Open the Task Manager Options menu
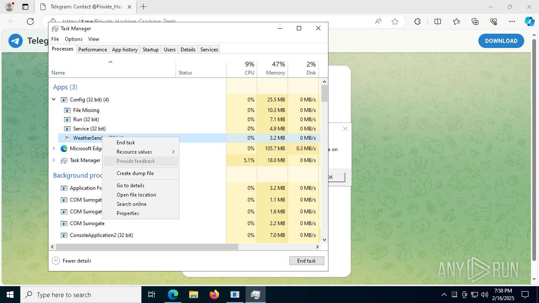Viewport: 539px width, 303px height. point(74,39)
